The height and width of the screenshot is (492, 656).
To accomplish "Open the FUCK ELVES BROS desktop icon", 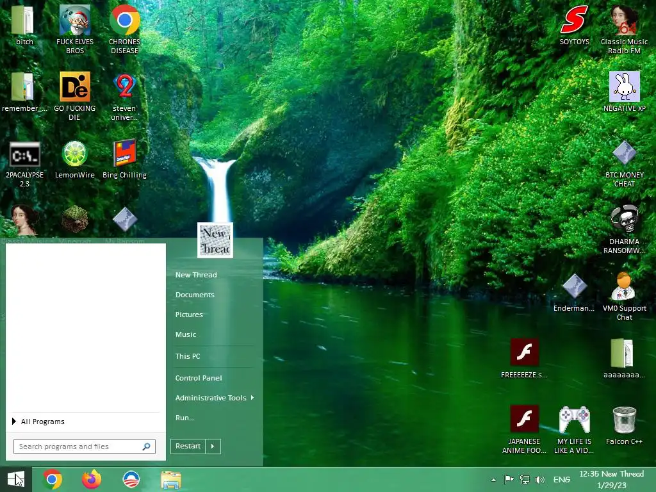I will click(x=75, y=29).
